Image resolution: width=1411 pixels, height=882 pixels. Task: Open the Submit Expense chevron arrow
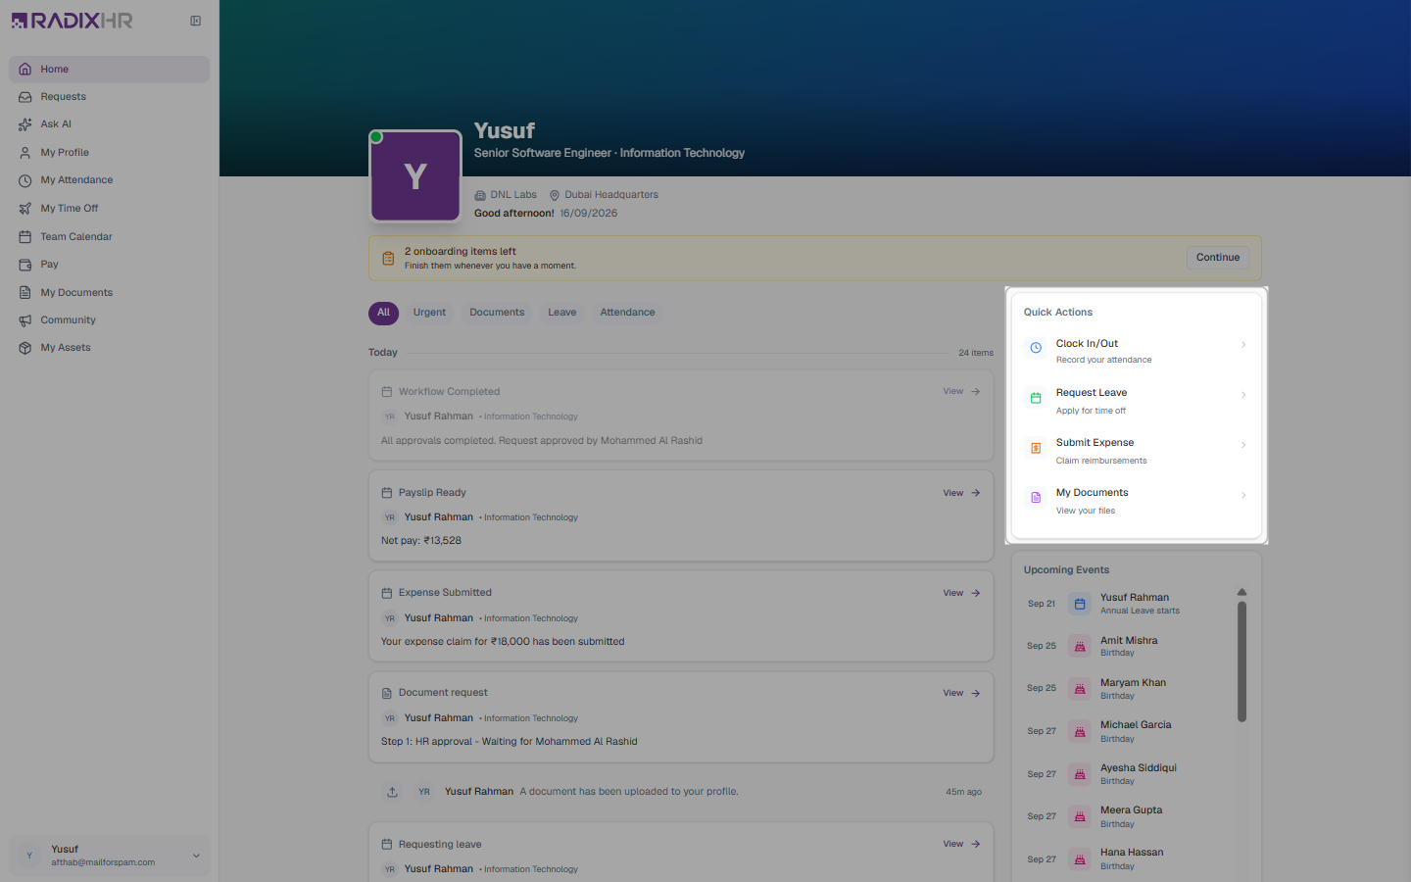(1243, 445)
